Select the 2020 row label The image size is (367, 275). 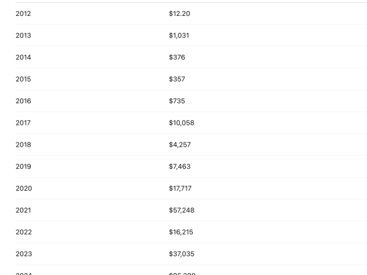tap(24, 188)
